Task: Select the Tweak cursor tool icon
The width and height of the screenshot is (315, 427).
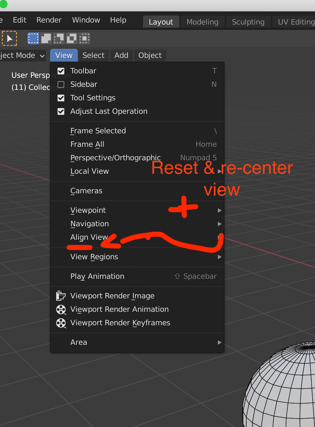Action: [9, 38]
